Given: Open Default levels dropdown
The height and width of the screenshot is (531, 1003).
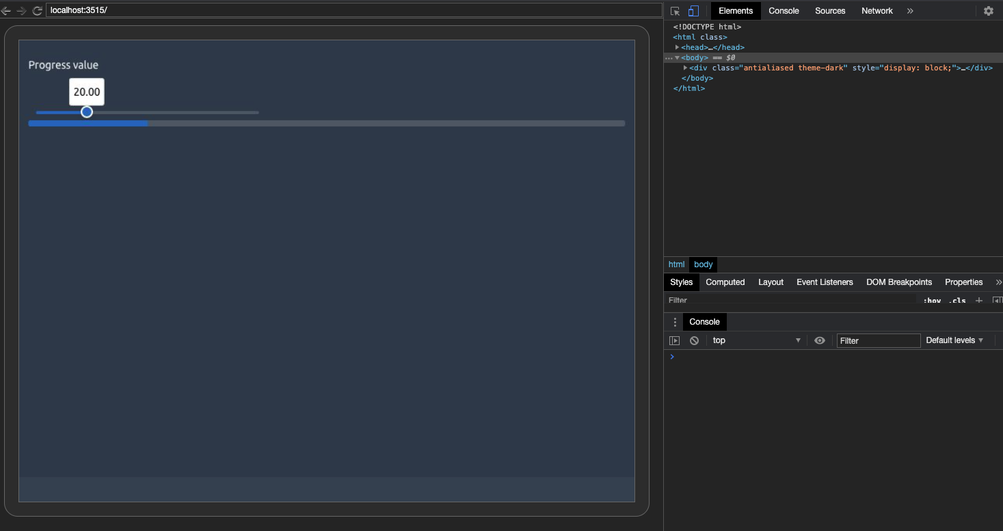Looking at the screenshot, I should click(954, 340).
